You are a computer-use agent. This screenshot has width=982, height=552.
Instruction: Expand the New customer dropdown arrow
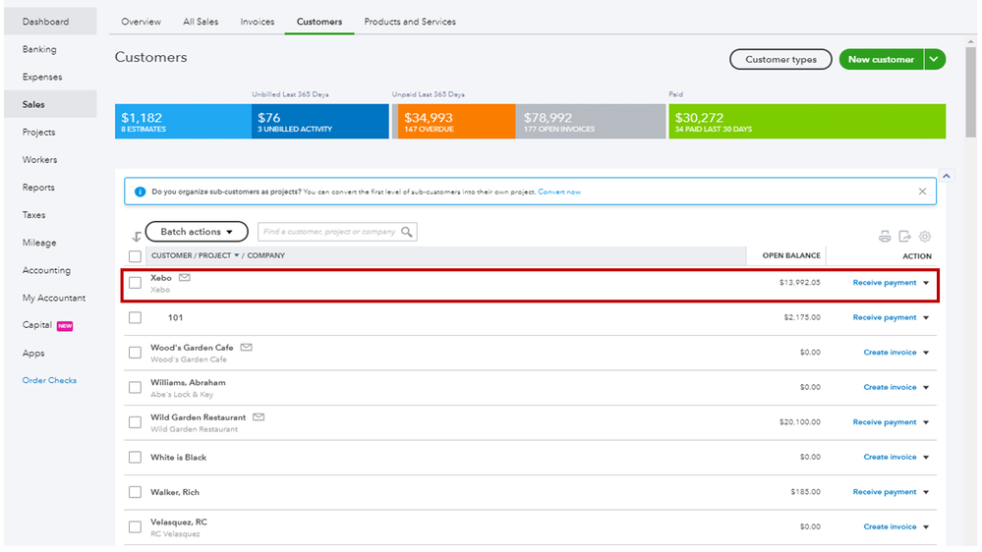click(934, 60)
